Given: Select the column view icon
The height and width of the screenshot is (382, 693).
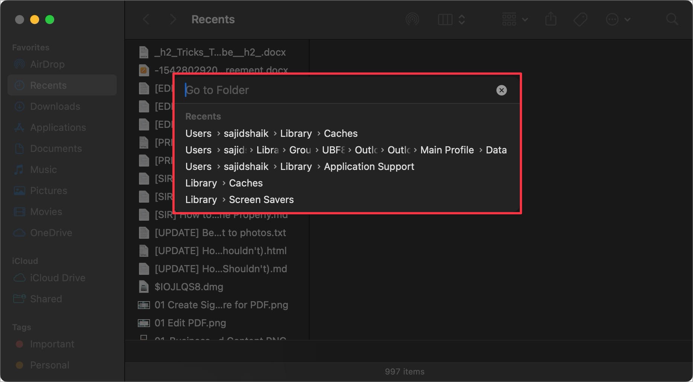Looking at the screenshot, I should pos(445,19).
